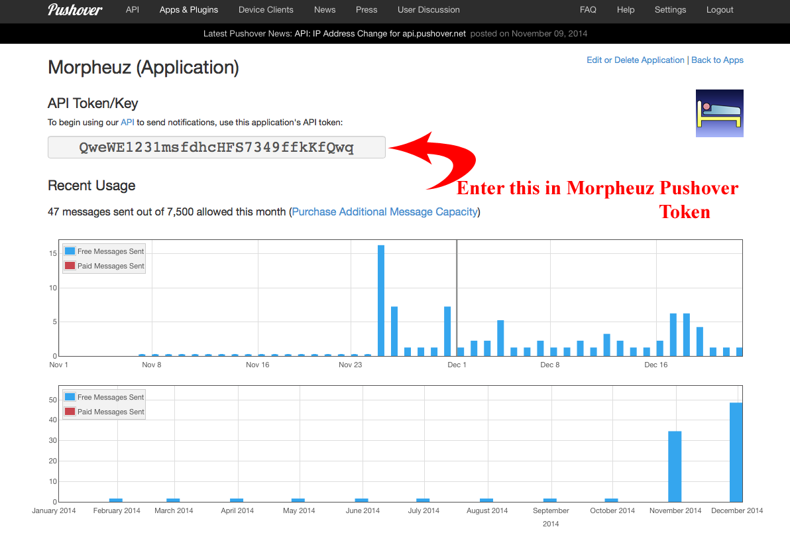Click the 'Dec 8' axis label
The image size is (790, 533).
549,365
